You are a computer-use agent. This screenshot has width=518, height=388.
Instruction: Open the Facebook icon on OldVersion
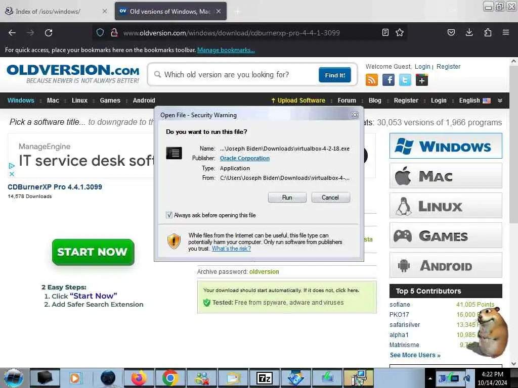(388, 80)
